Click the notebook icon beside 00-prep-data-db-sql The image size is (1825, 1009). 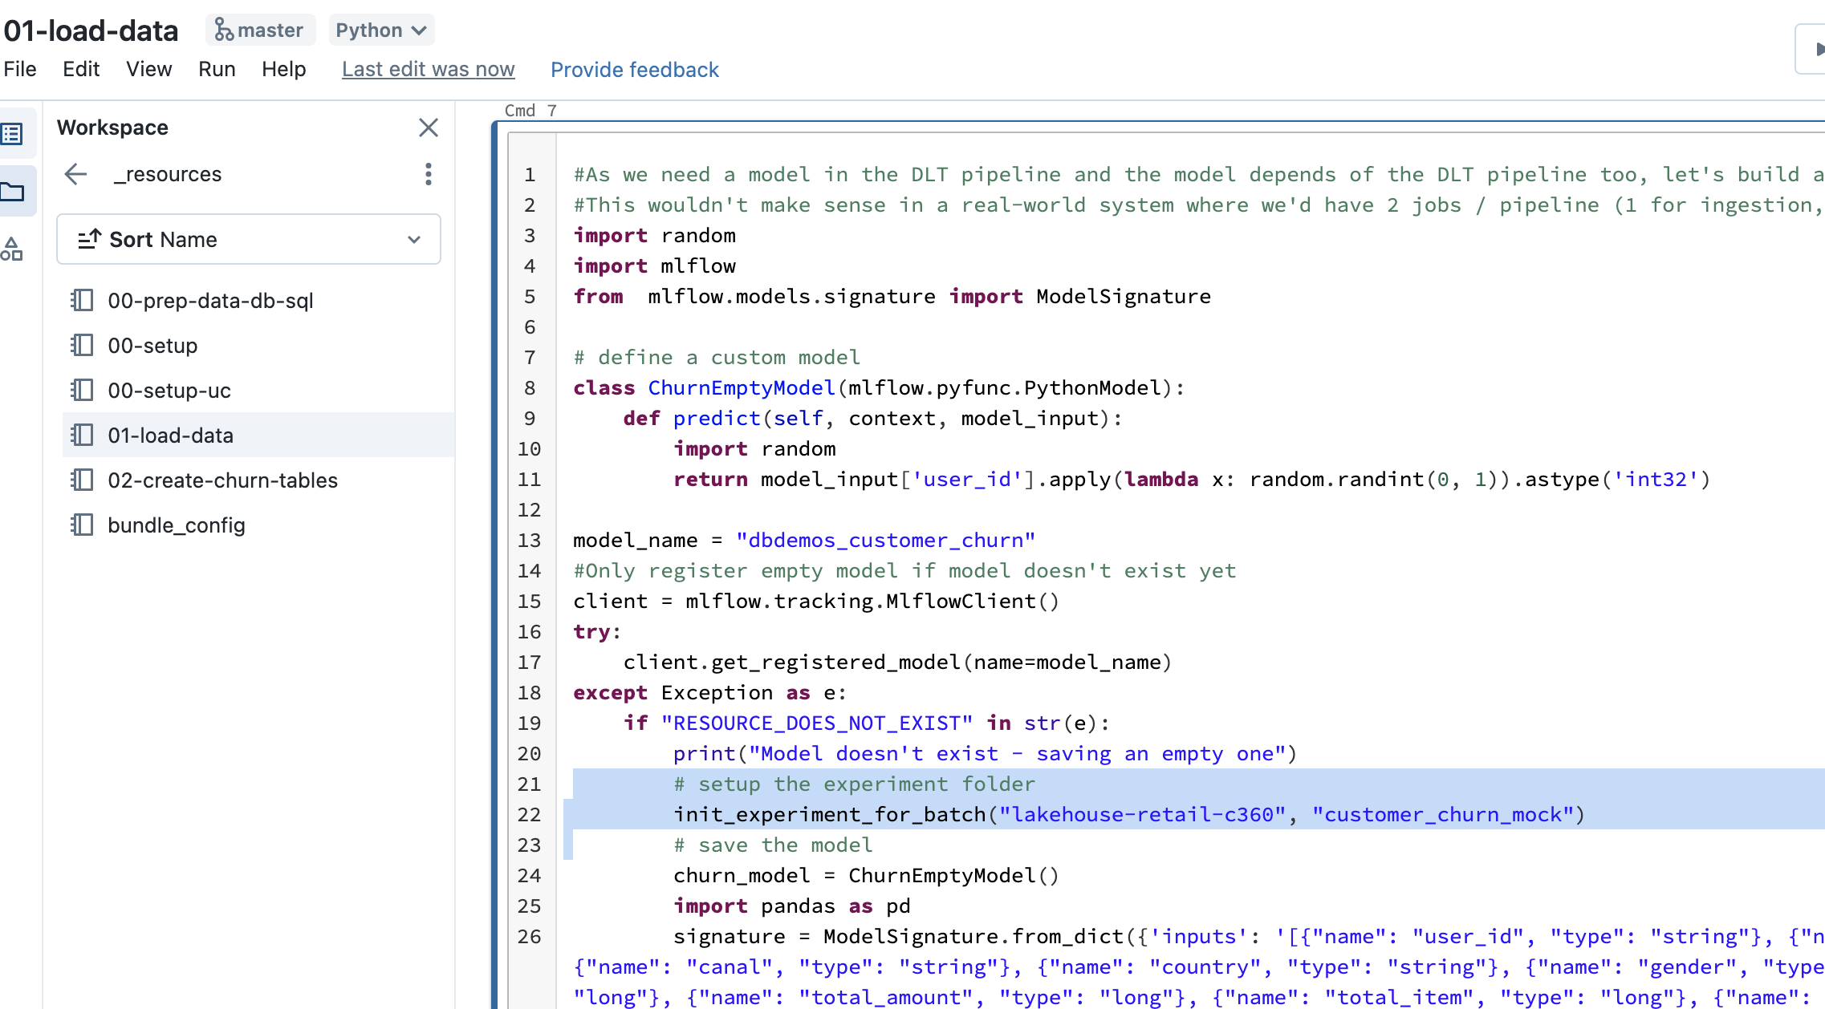[82, 301]
